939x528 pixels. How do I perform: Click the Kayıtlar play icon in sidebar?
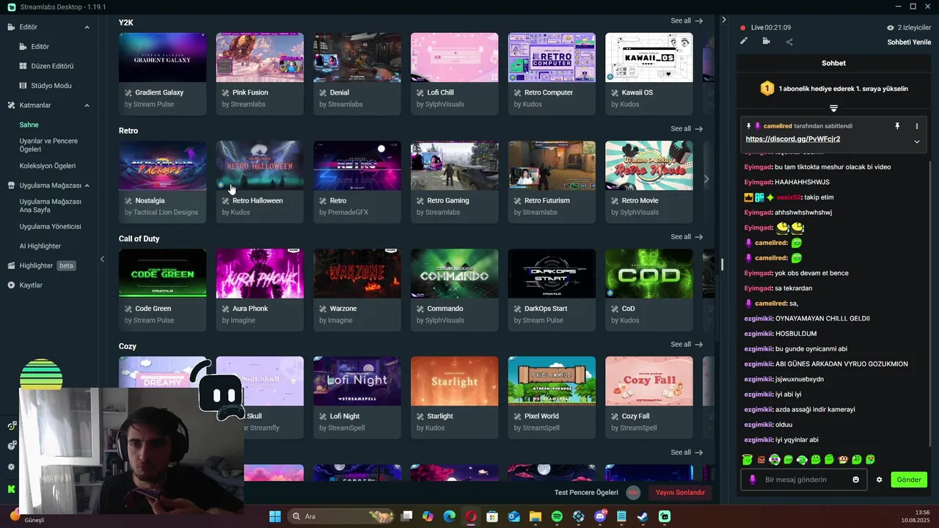pos(11,285)
